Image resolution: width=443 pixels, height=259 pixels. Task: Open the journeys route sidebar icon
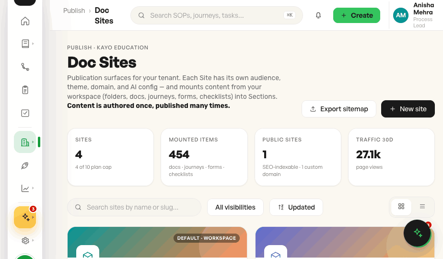(25, 67)
